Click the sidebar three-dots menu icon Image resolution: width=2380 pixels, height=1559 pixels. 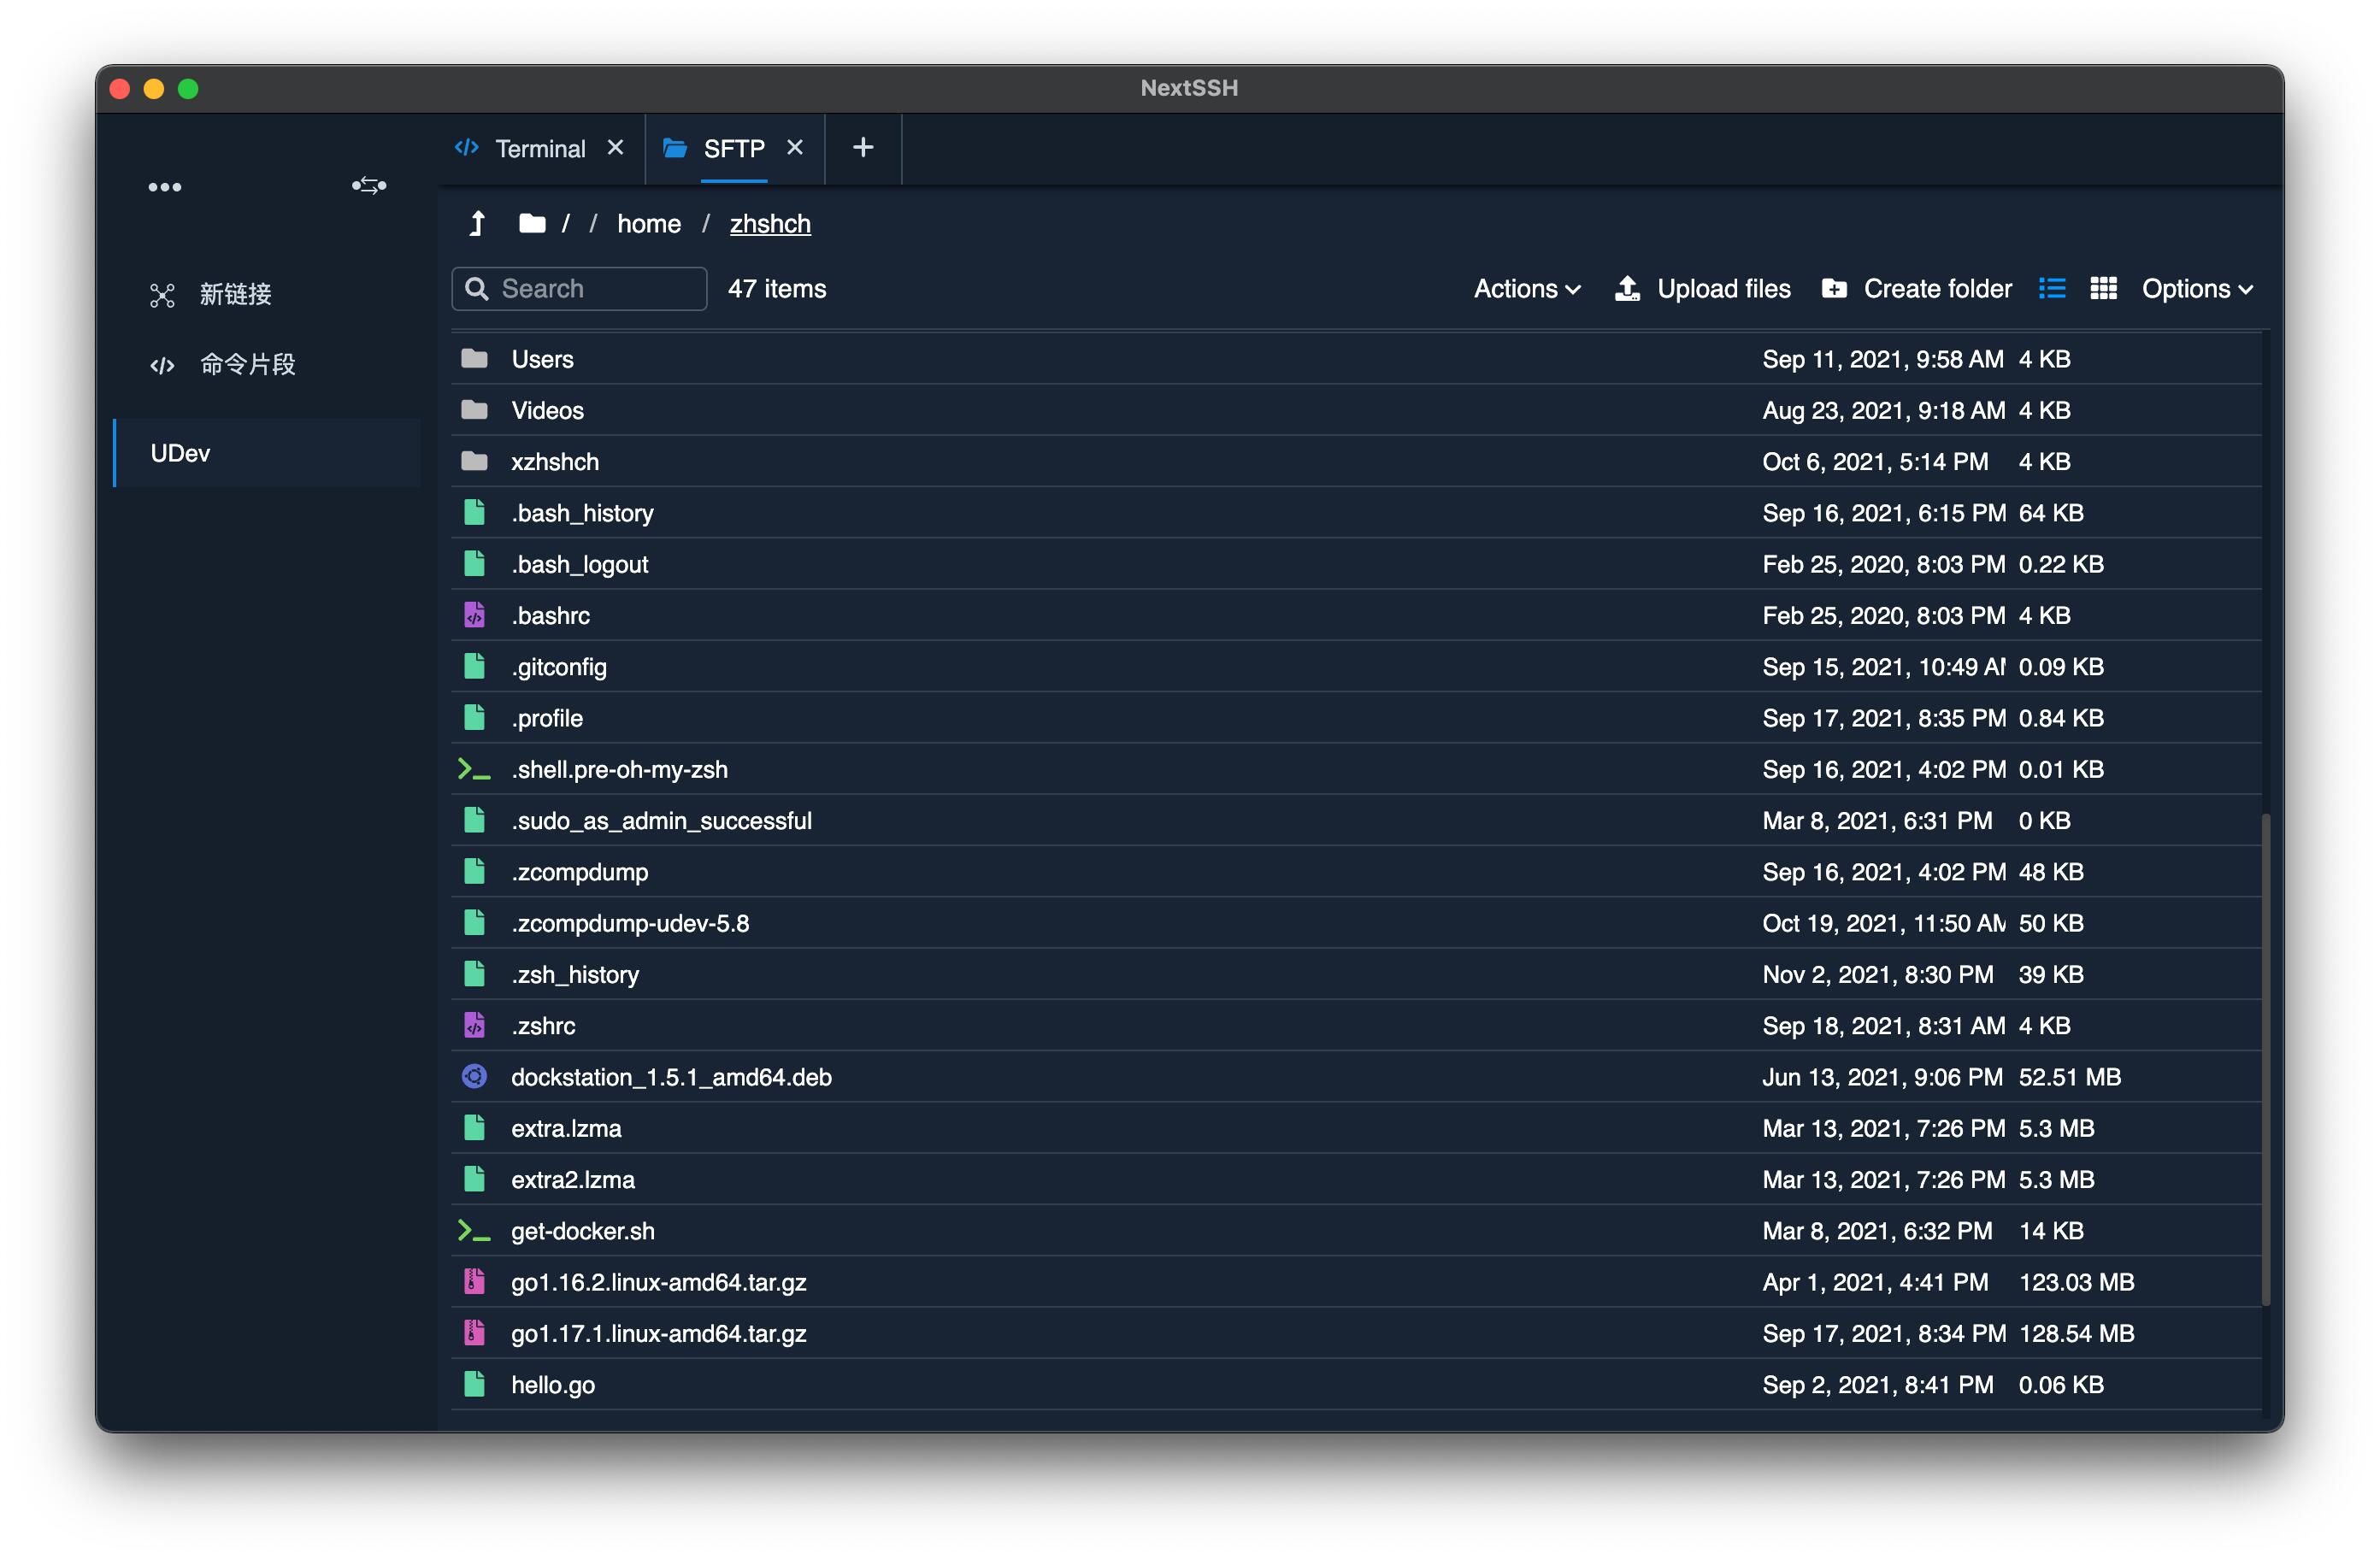pos(165,187)
